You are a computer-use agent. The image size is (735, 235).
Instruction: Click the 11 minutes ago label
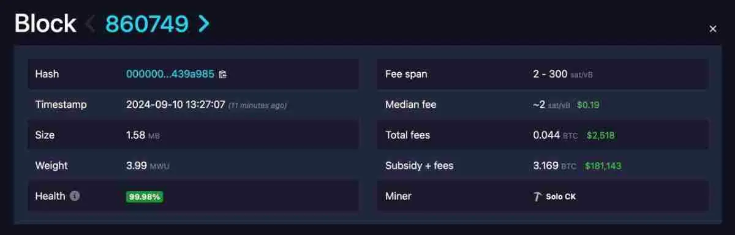coord(257,105)
